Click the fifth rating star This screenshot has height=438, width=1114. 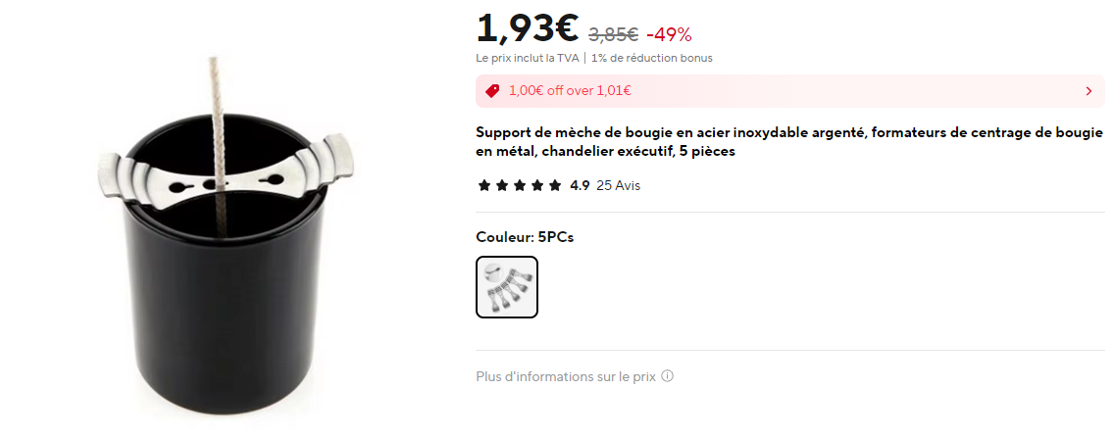coord(555,186)
